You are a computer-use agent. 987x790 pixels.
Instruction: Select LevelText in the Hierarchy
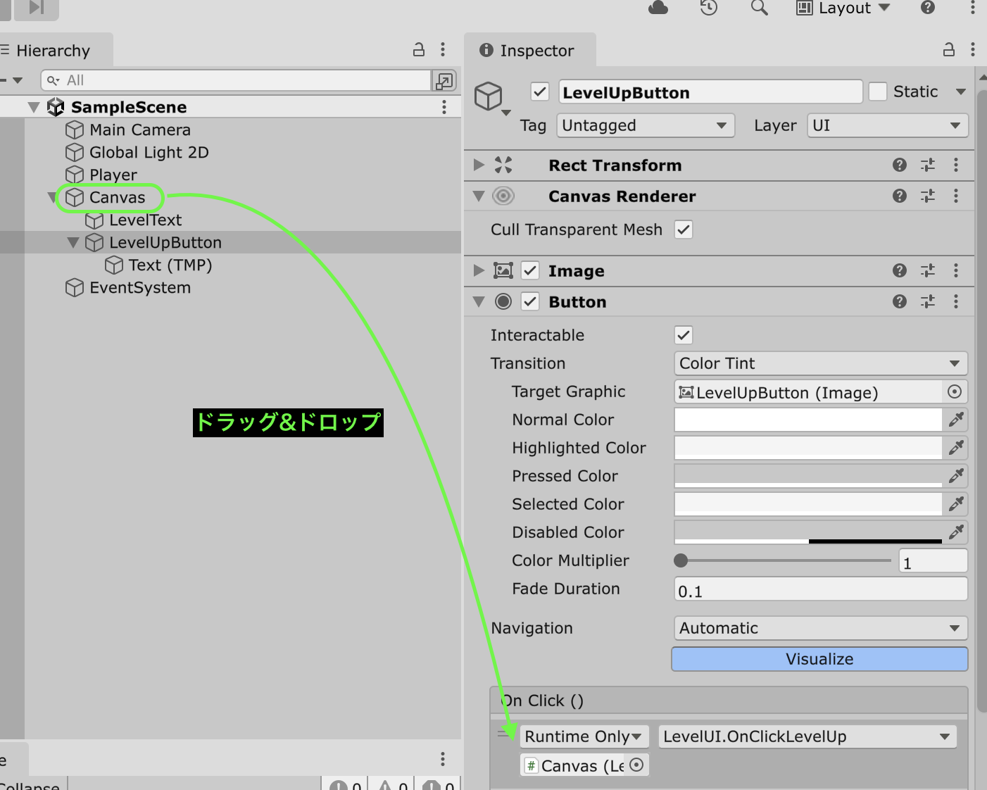tap(145, 220)
